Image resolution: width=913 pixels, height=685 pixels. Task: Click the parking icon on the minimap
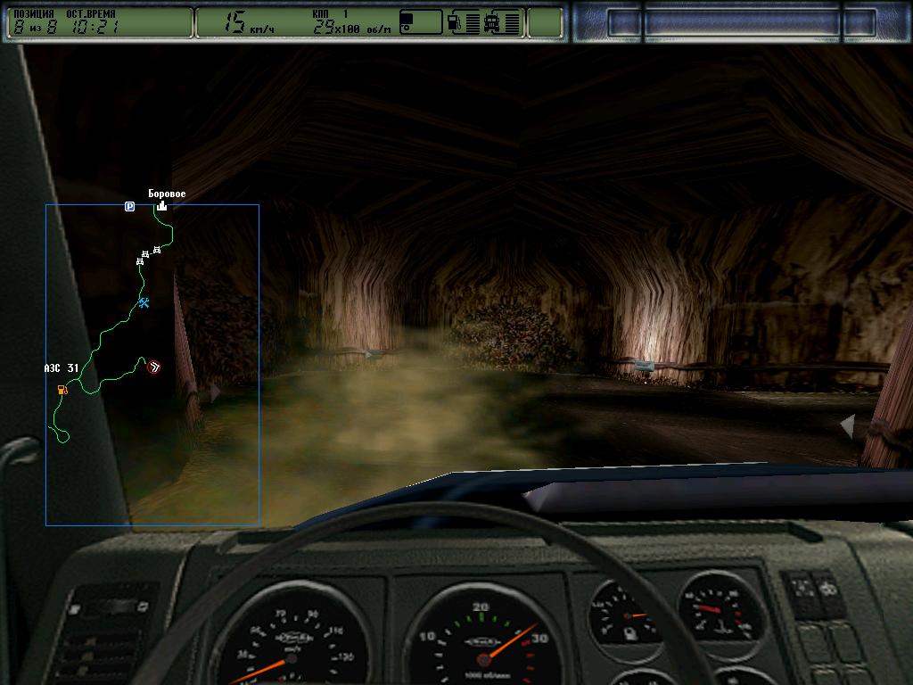[129, 206]
